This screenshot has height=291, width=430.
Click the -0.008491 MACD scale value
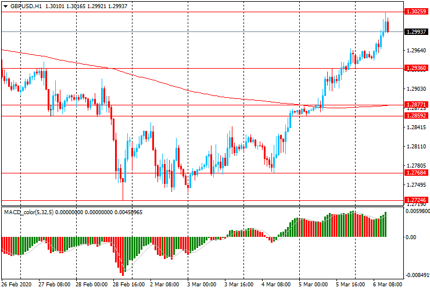coord(417,275)
